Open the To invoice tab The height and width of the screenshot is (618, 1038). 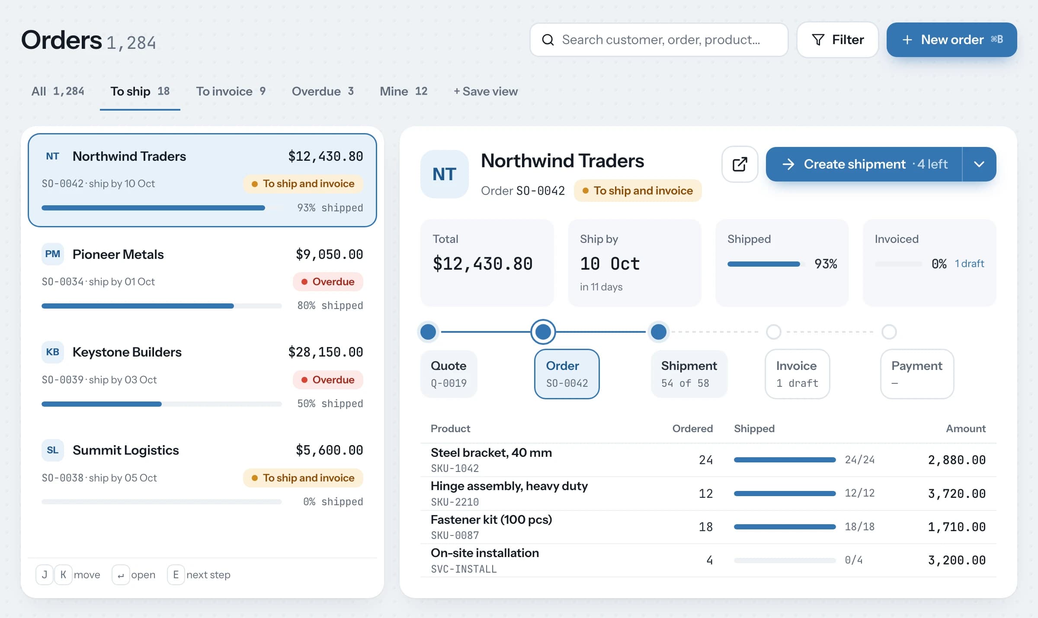231,91
